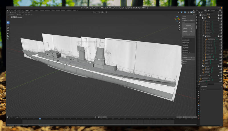Expand the Transform panel in sidebar
The width and height of the screenshot is (228, 131).
coord(184,62)
